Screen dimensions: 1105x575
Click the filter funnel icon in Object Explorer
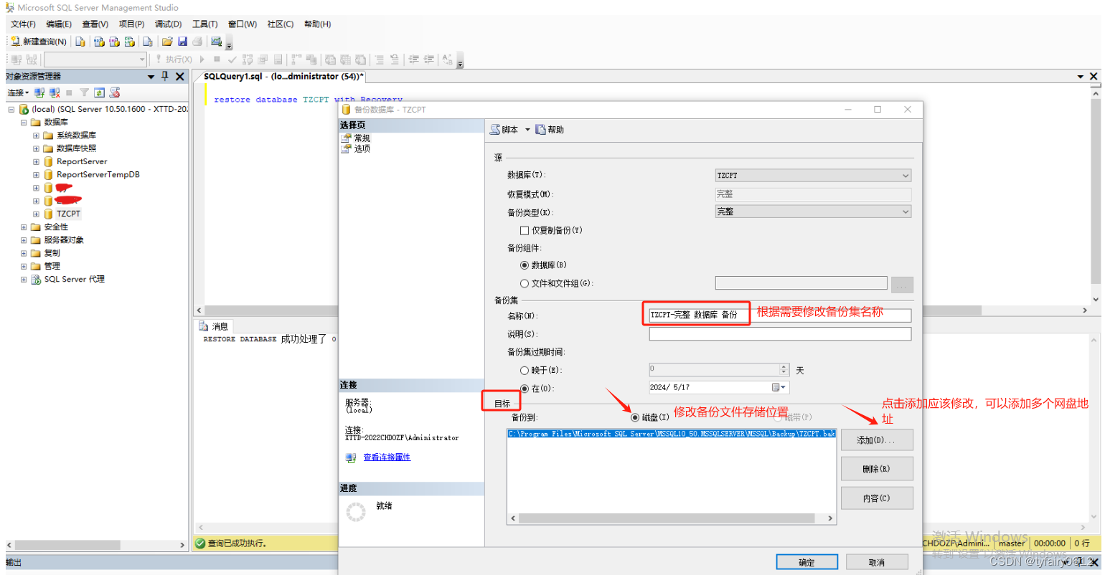click(85, 92)
